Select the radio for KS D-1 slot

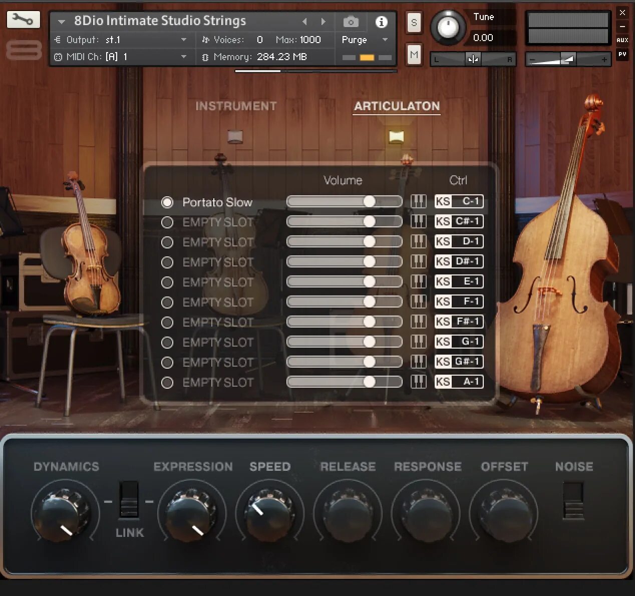pos(167,242)
